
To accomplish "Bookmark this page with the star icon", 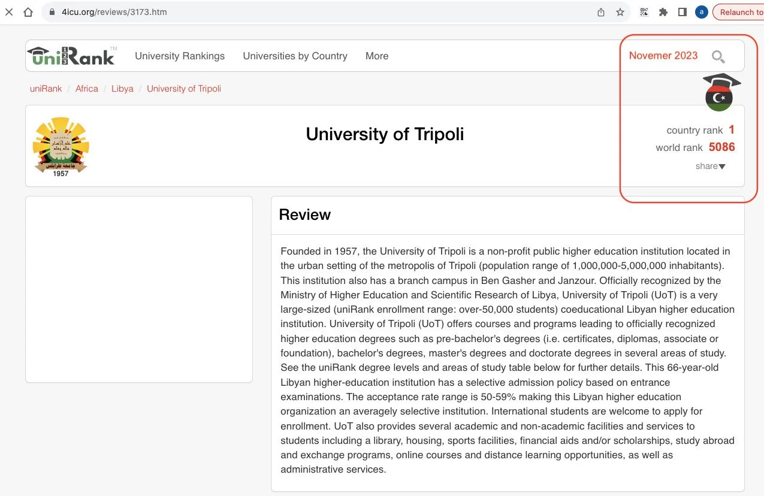I will (x=620, y=12).
